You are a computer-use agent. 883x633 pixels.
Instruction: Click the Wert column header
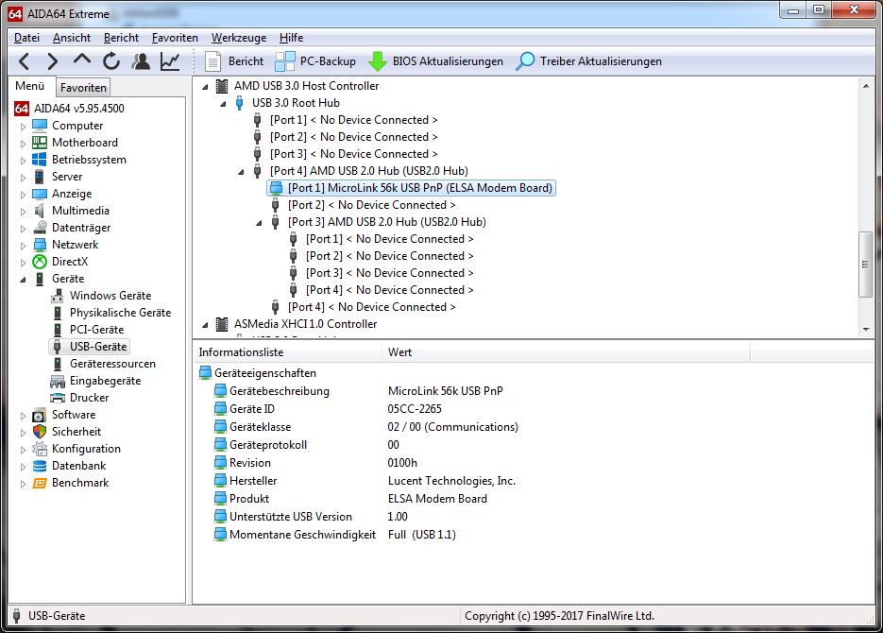tap(566, 352)
